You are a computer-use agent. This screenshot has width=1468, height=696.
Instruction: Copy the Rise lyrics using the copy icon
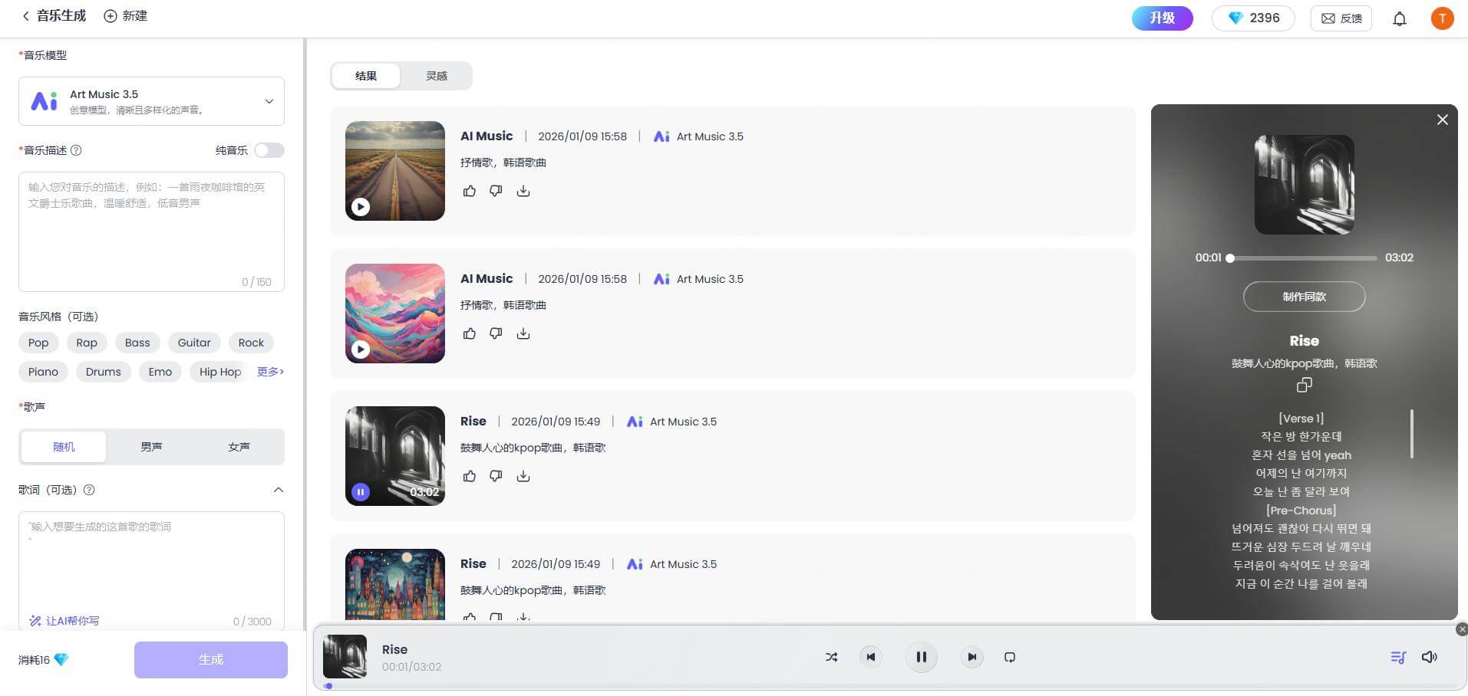coord(1303,385)
